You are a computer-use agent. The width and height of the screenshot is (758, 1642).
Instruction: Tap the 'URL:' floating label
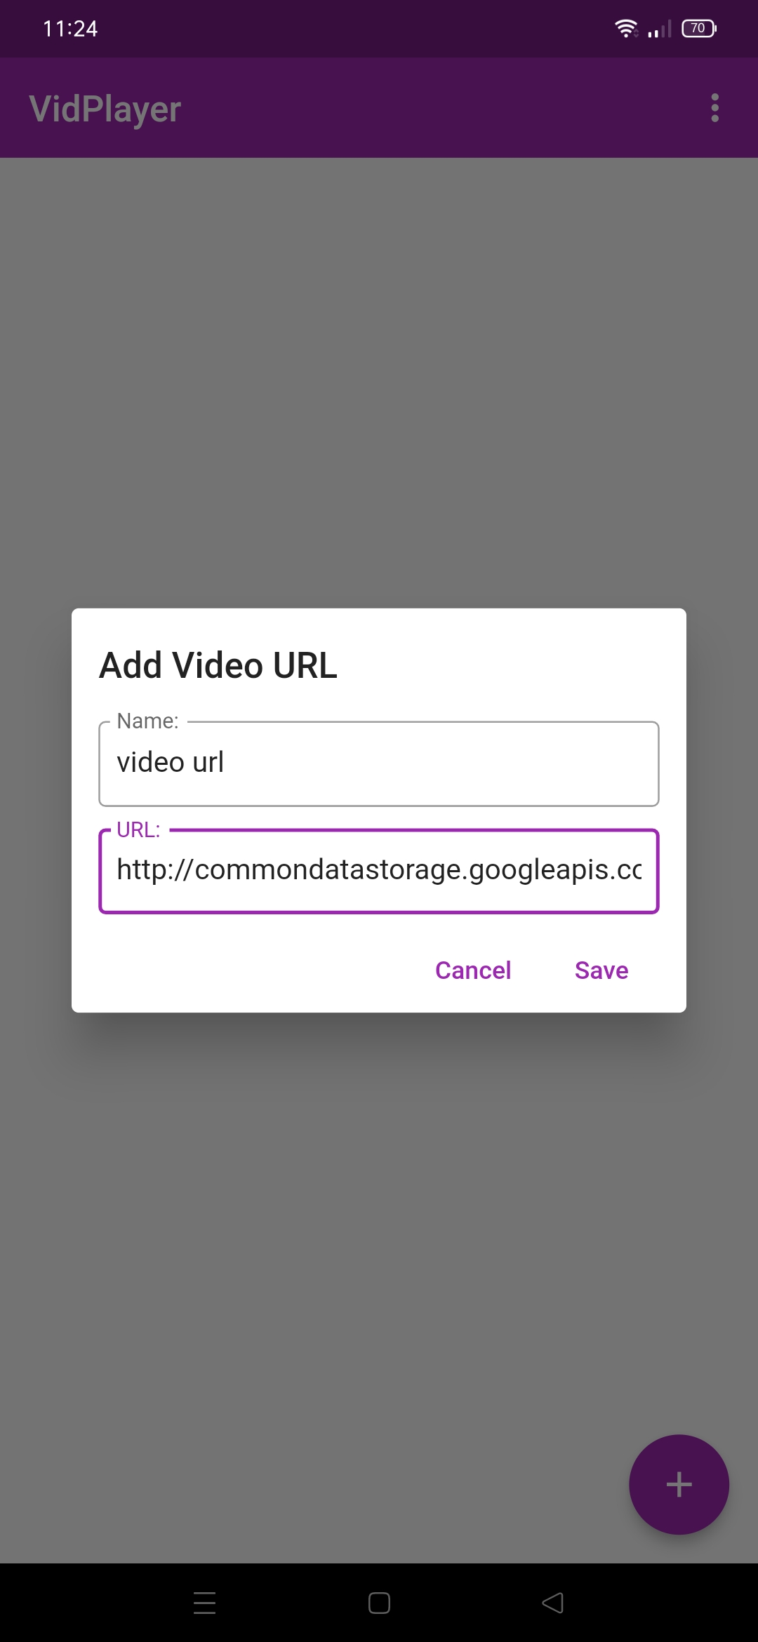pos(138,829)
